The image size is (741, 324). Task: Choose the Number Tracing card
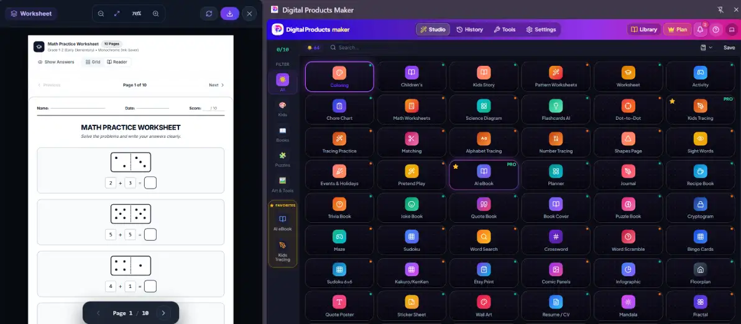556,142
